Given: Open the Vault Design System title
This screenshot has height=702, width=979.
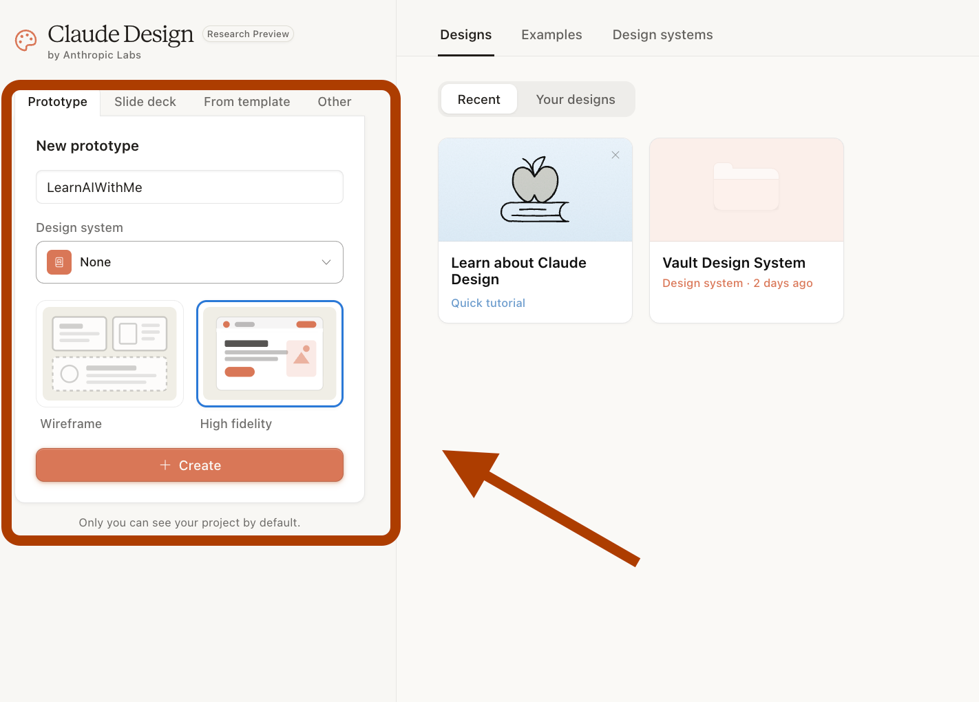Looking at the screenshot, I should pyautogui.click(x=734, y=263).
